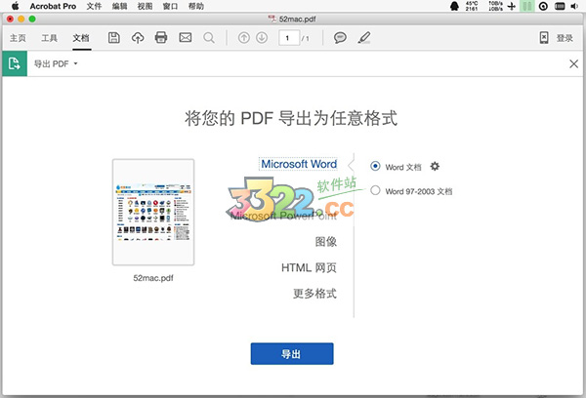Switch to the 工具 tab
Viewport: 586px width, 398px height.
(50, 38)
